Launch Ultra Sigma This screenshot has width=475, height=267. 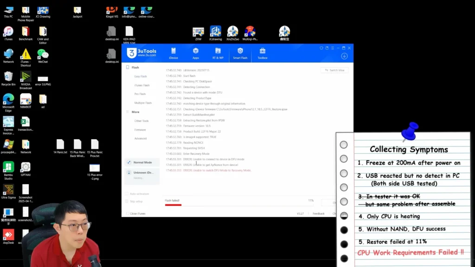point(8,192)
